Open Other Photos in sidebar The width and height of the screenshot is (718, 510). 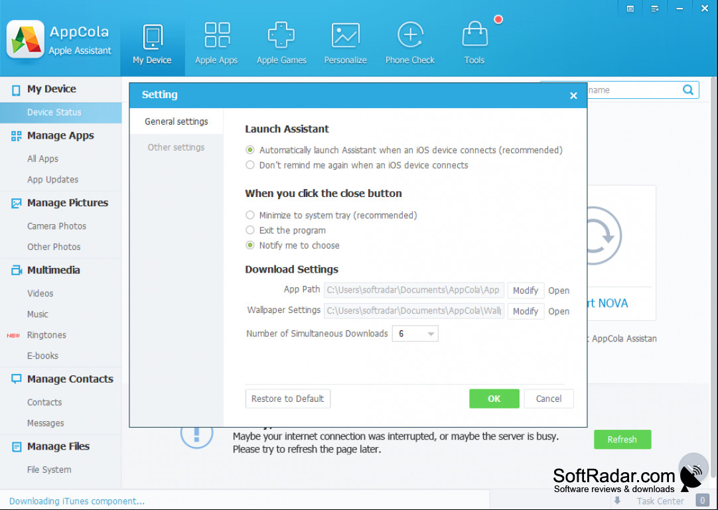coord(54,247)
